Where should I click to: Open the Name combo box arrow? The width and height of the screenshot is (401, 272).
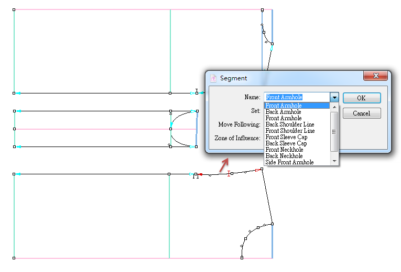(334, 97)
